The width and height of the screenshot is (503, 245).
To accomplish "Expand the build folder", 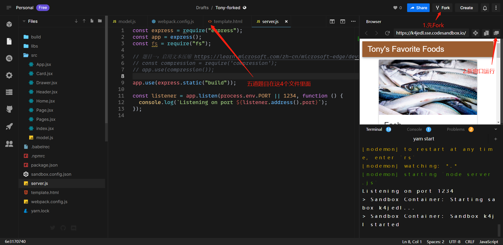I will point(36,37).
